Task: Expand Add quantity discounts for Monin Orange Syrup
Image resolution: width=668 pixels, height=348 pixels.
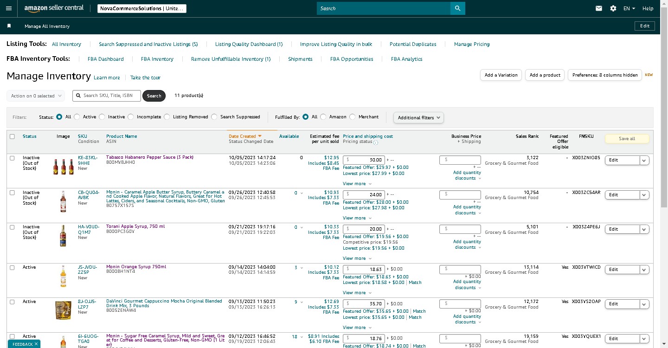Action: click(x=468, y=284)
